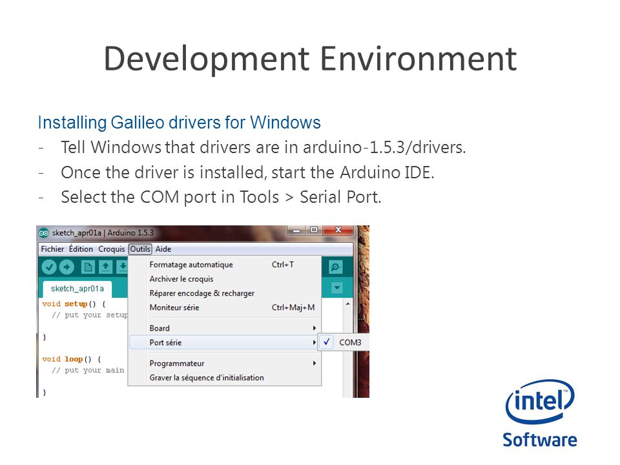Open the Fichier menu
The width and height of the screenshot is (620, 465).
point(52,249)
